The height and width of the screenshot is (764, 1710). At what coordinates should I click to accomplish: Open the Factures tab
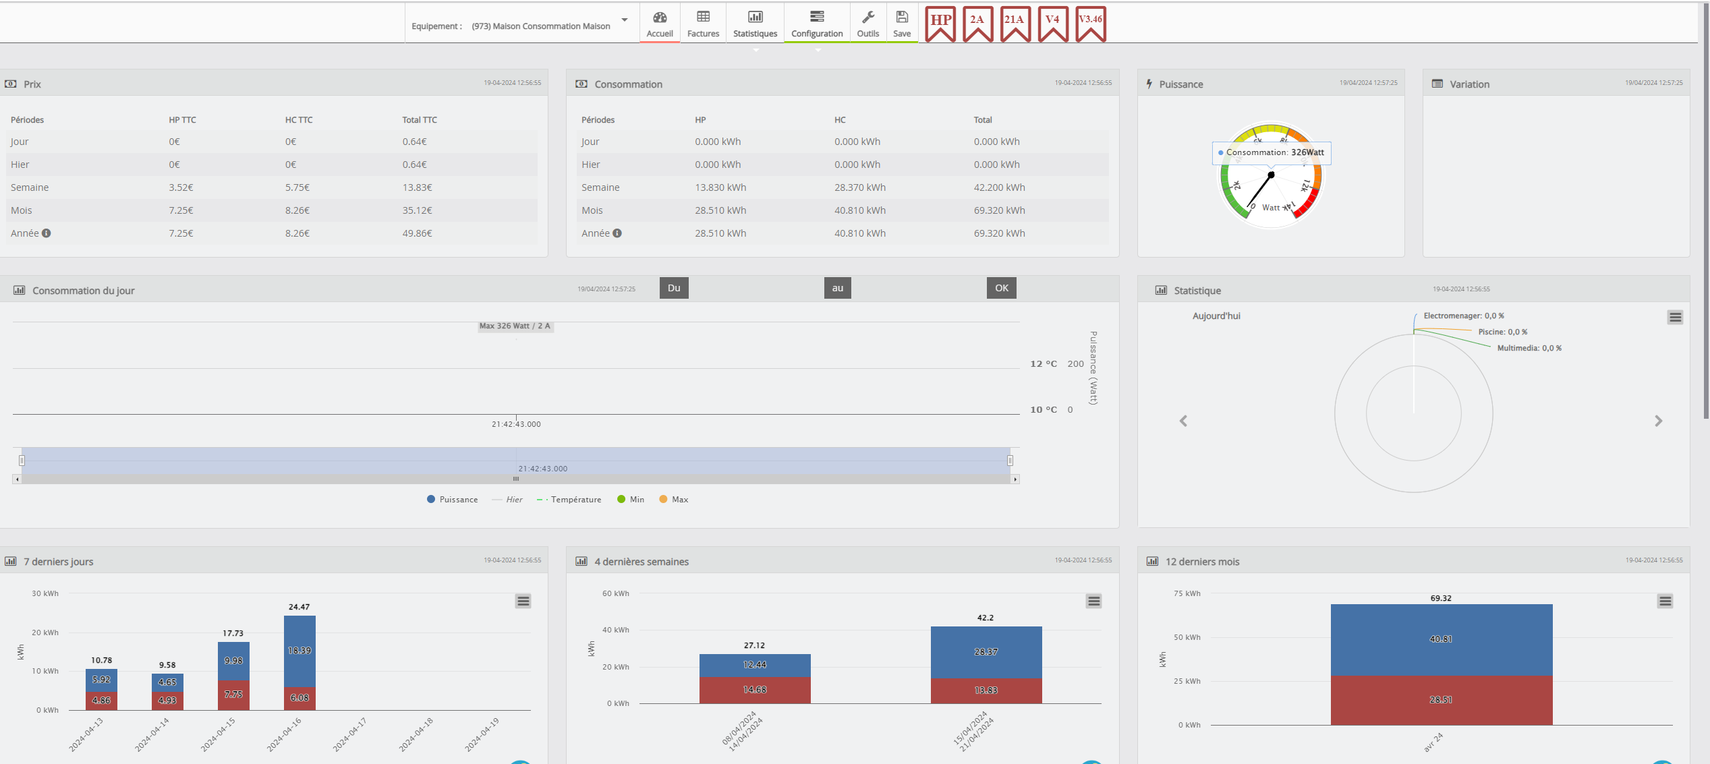coord(703,24)
